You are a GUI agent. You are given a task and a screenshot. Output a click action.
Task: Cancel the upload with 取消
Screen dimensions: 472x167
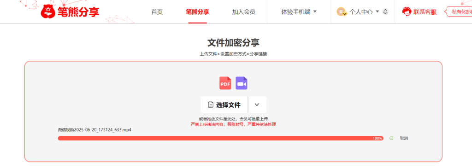click(404, 138)
